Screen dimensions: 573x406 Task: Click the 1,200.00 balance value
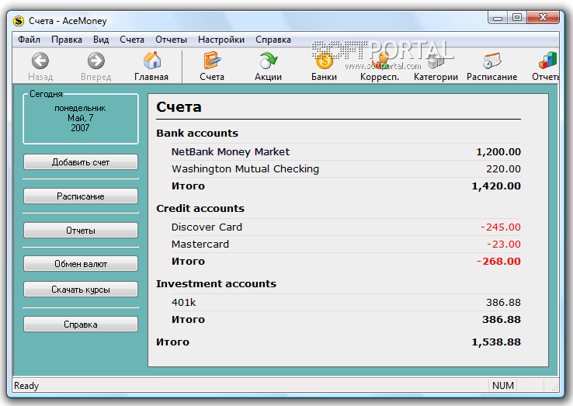[x=498, y=151]
